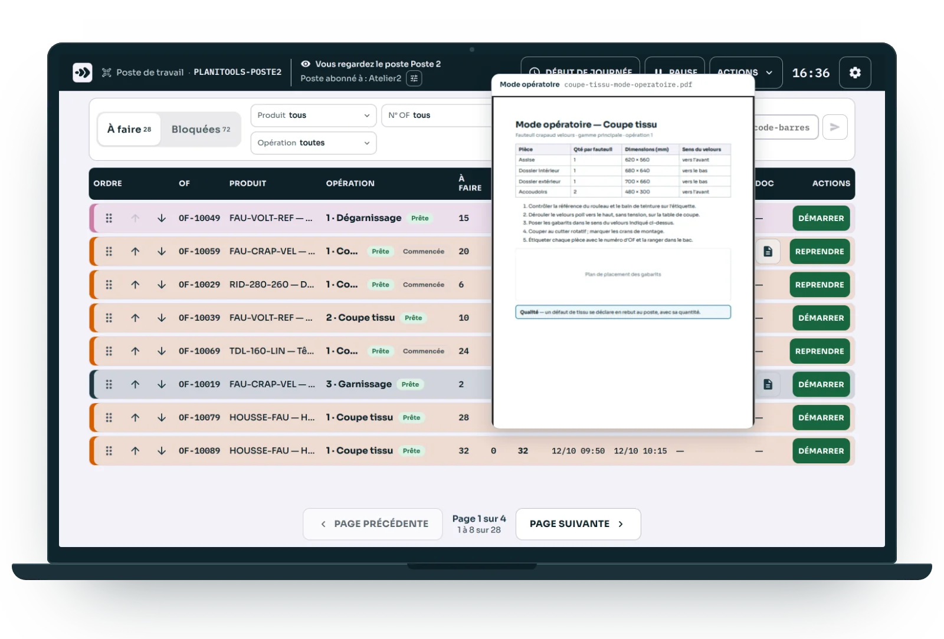Move OF-10059 up in the order
This screenshot has height=639, width=944.
click(135, 252)
